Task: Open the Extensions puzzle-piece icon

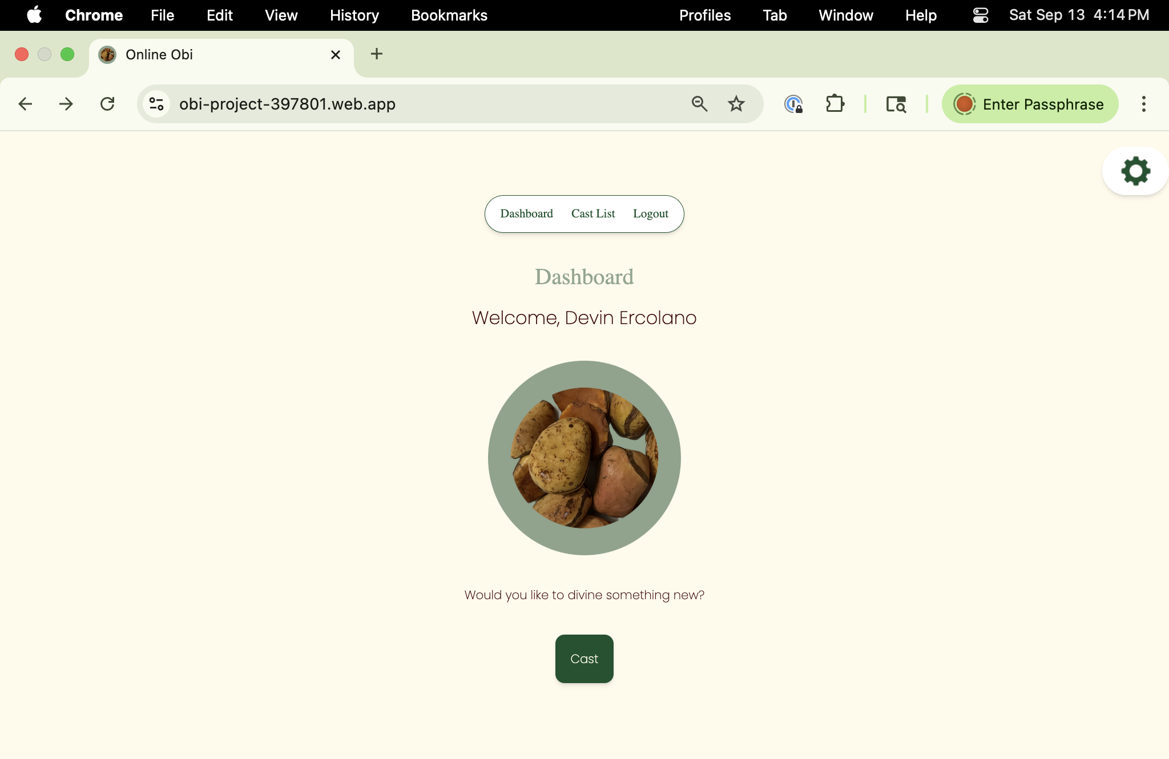Action: [x=835, y=104]
